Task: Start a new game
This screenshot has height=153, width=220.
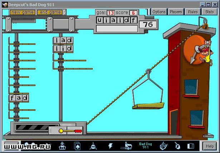Action: pyautogui.click(x=23, y=13)
